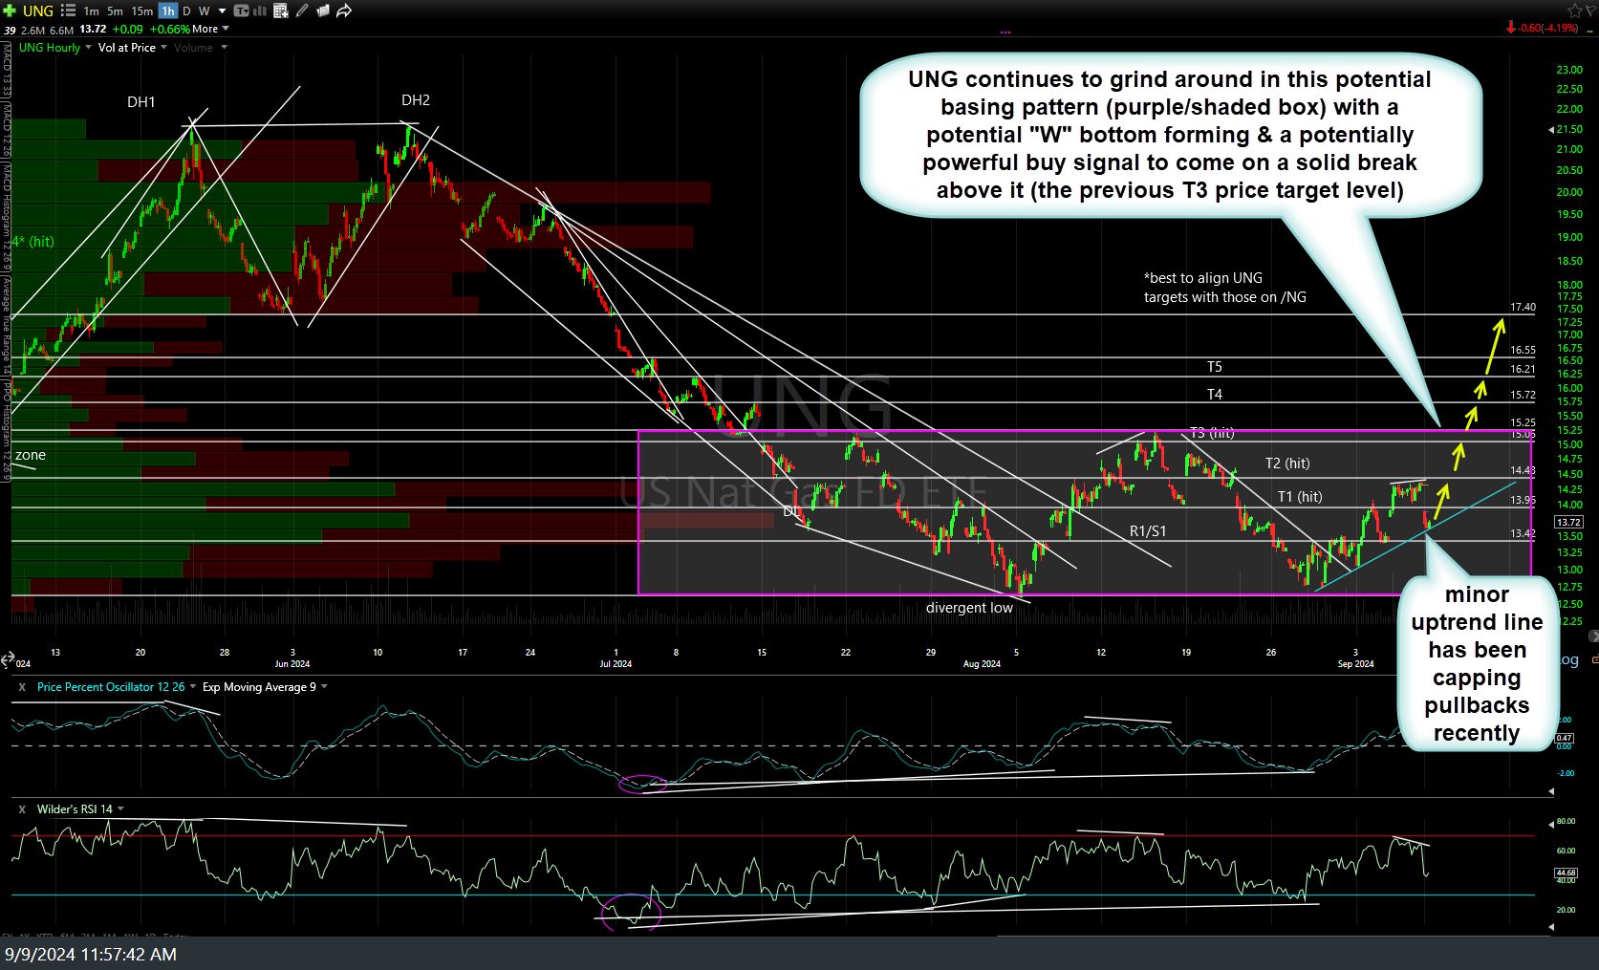Screen dimensions: 1599x970
Task: Click the text annotation T icon
Action: pyautogui.click(x=242, y=11)
